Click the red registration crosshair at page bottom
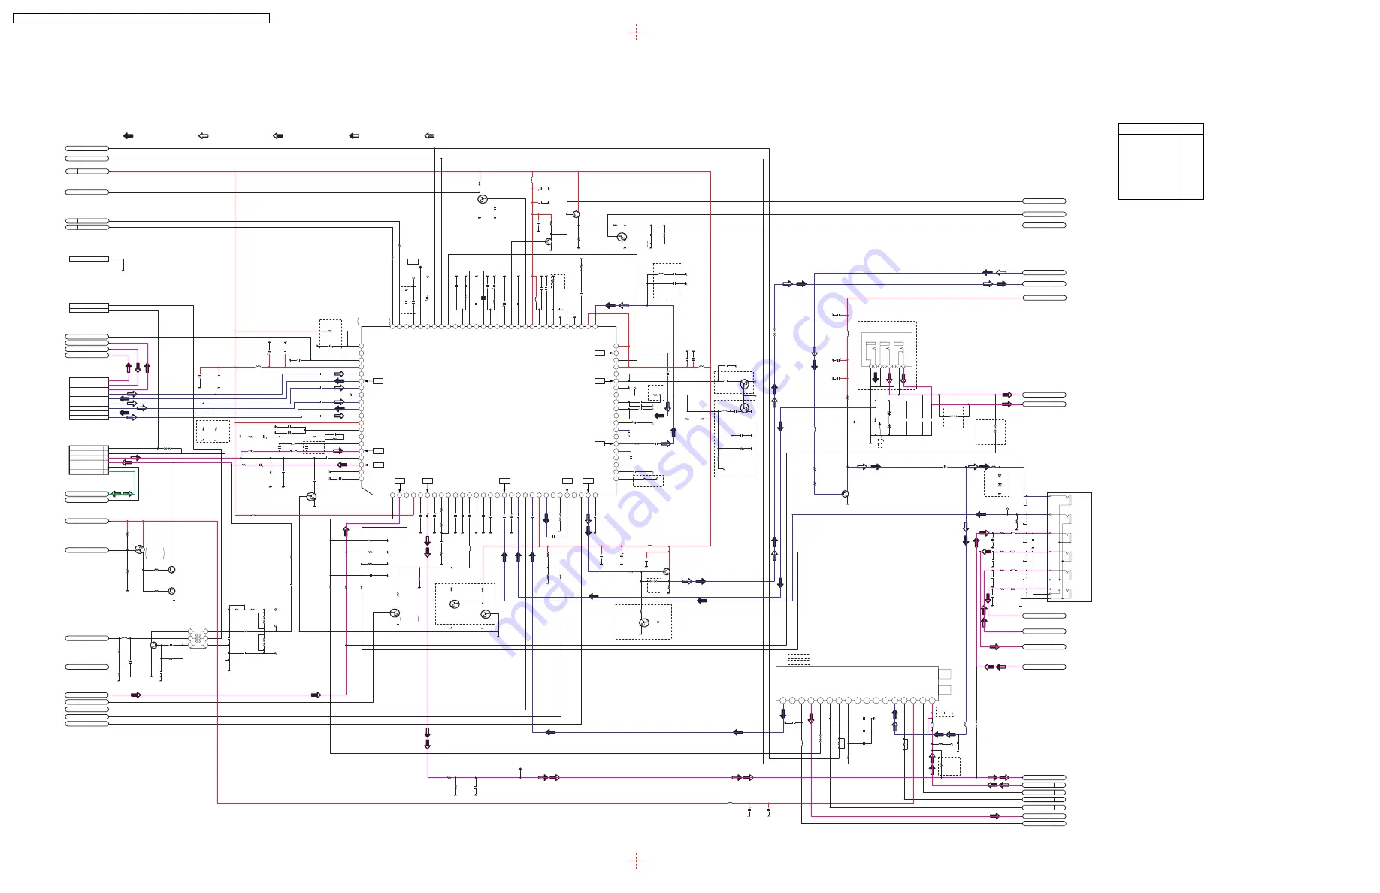The height and width of the screenshot is (893, 1380). click(636, 861)
